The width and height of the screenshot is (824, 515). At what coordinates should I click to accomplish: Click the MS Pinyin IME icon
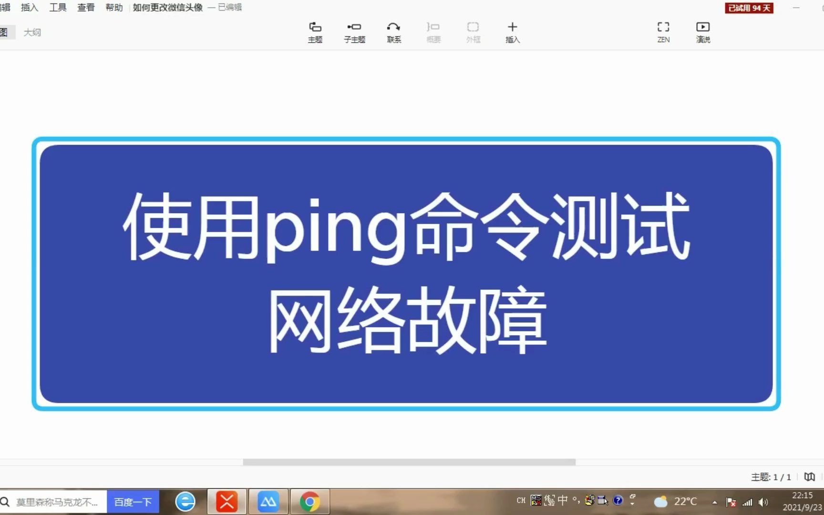(536, 500)
